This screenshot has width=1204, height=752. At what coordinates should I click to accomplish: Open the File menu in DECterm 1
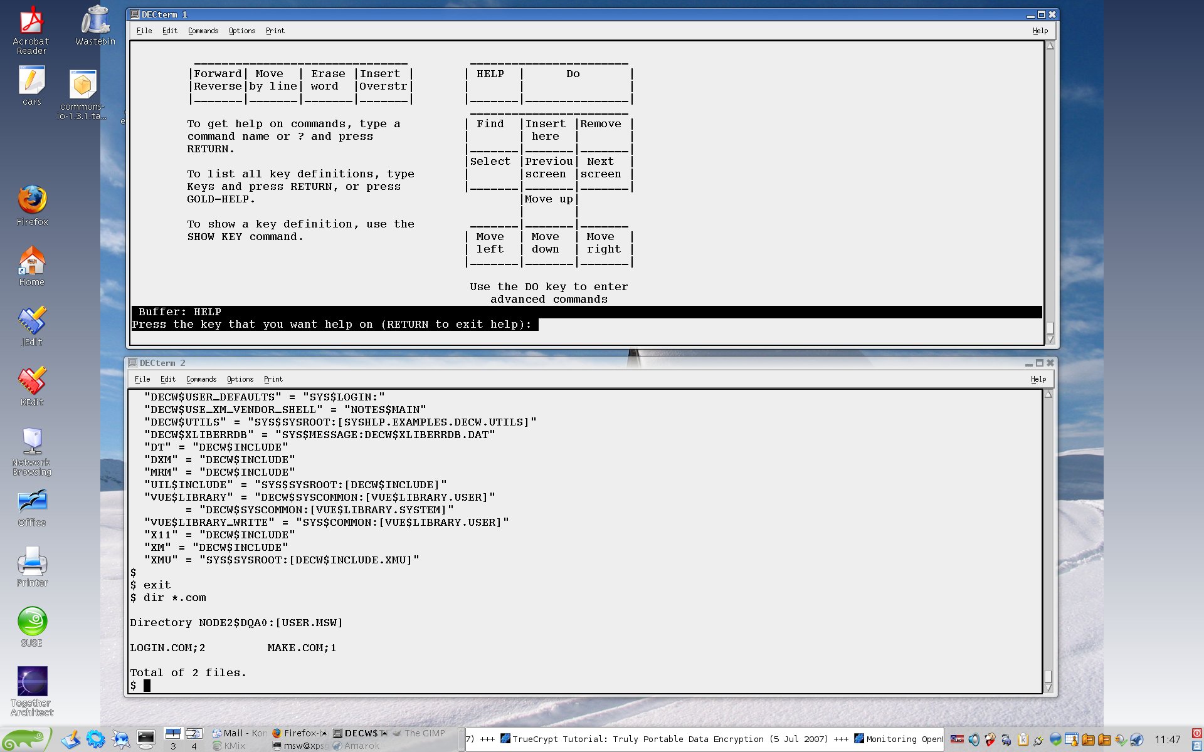[x=144, y=31]
